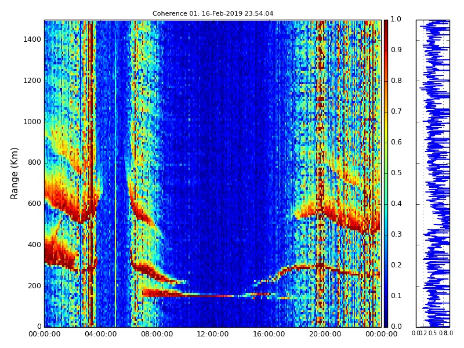The image size is (464, 348).
Task: Click the 08:00:00 time axis label
Action: [x=157, y=334]
